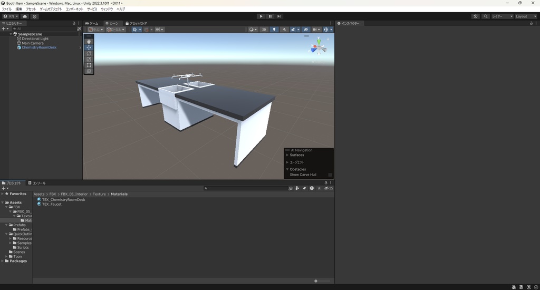The width and height of the screenshot is (540, 290).
Task: Select the Hand view tool
Action: [x=89, y=41]
